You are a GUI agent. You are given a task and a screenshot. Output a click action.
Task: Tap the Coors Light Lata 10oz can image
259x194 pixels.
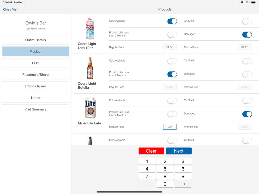[x=90, y=29]
